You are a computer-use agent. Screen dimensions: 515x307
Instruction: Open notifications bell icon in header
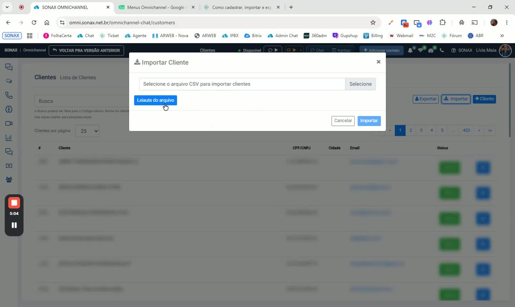[410, 50]
